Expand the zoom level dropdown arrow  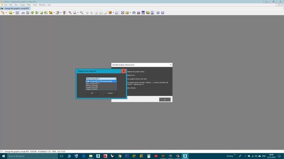pyautogui.click(x=78, y=13)
